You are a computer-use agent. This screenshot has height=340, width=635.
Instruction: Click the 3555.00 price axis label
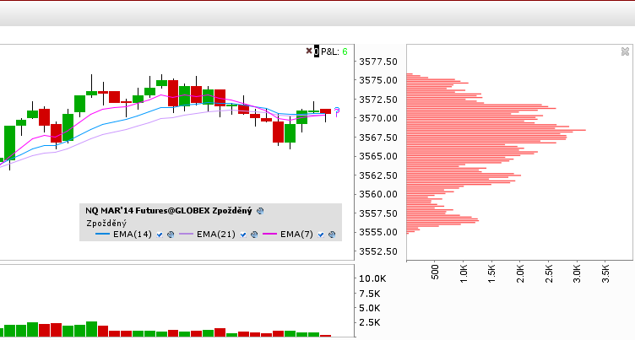[x=378, y=232]
